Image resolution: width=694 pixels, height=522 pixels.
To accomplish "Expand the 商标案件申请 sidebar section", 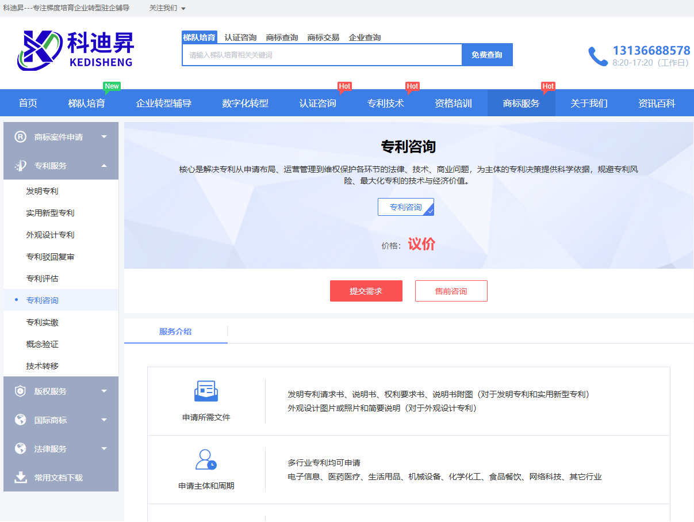I will click(x=104, y=137).
